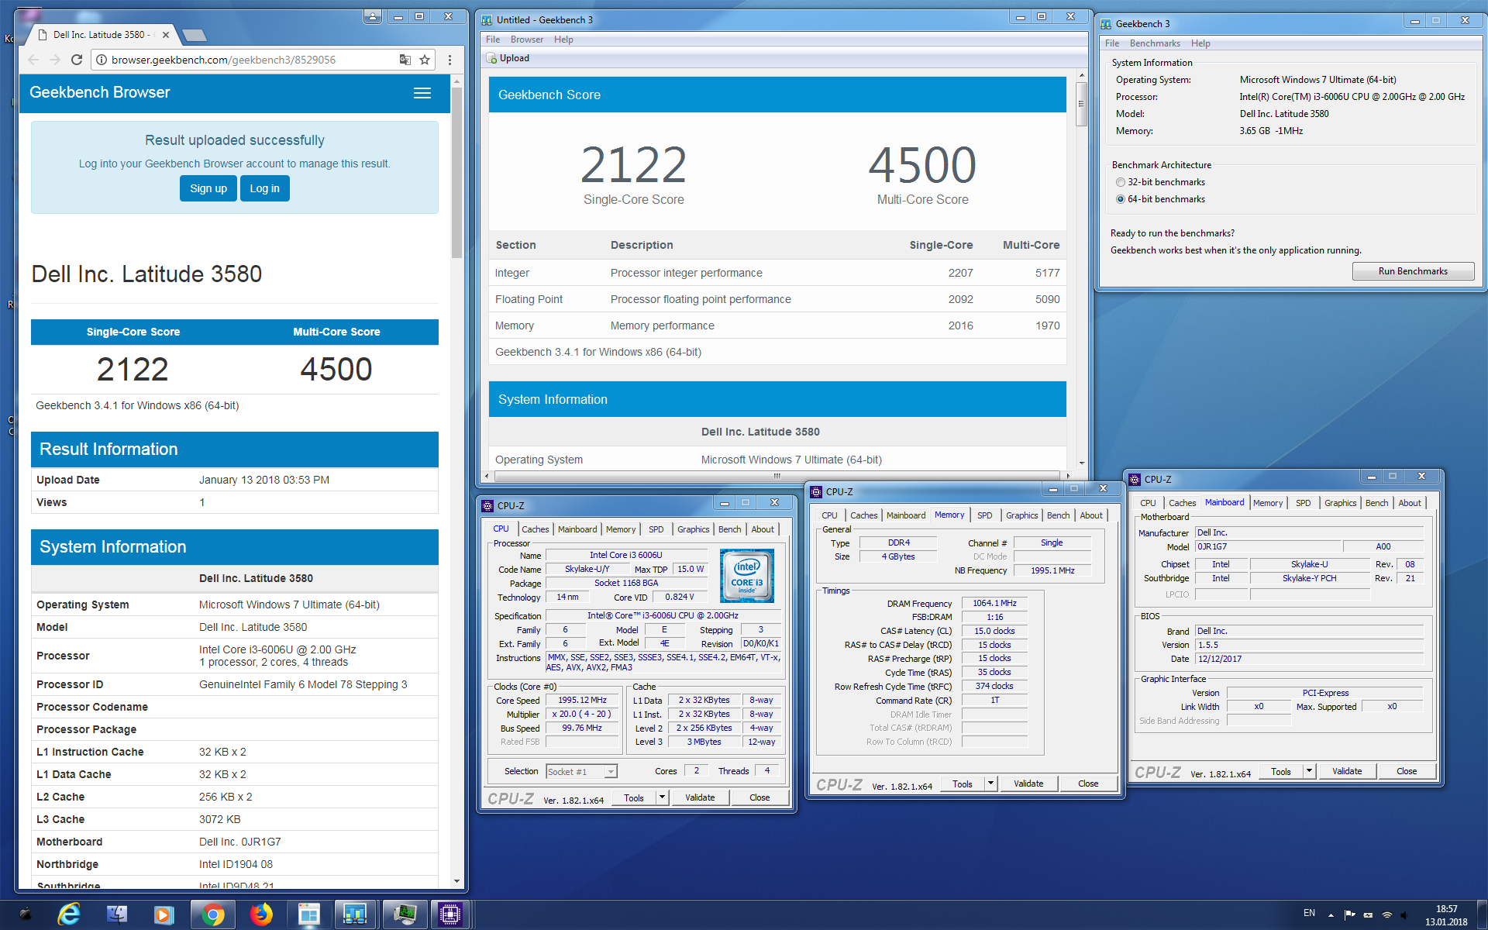The width and height of the screenshot is (1488, 930).
Task: Click the Run Benchmarks button
Action: point(1413,271)
